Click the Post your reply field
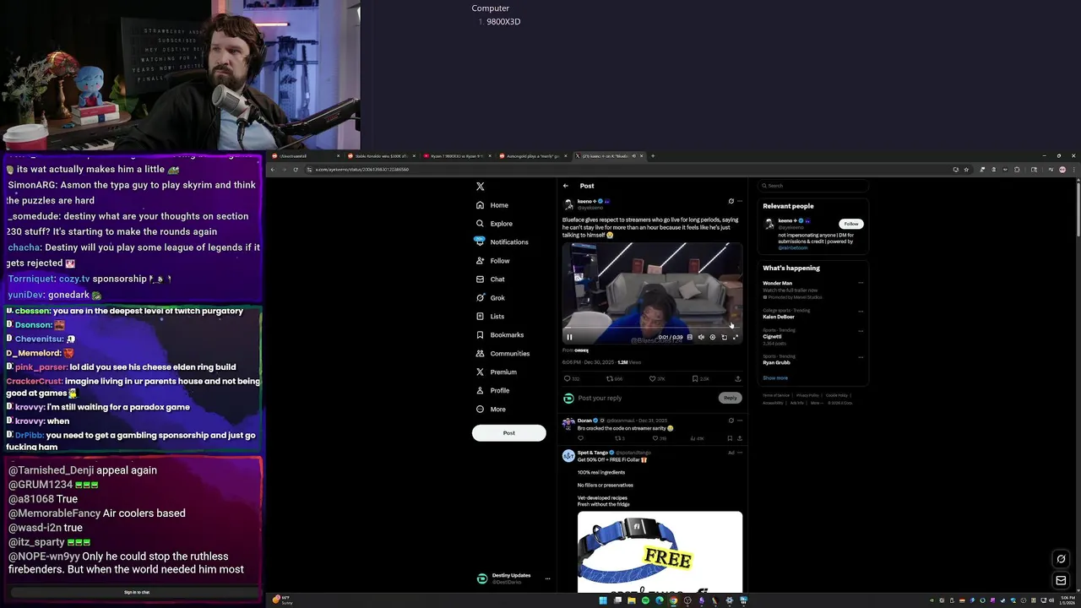Screen dimensions: 1081x608 [646, 398]
